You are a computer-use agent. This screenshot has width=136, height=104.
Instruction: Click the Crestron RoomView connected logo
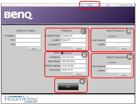pos(21,99)
